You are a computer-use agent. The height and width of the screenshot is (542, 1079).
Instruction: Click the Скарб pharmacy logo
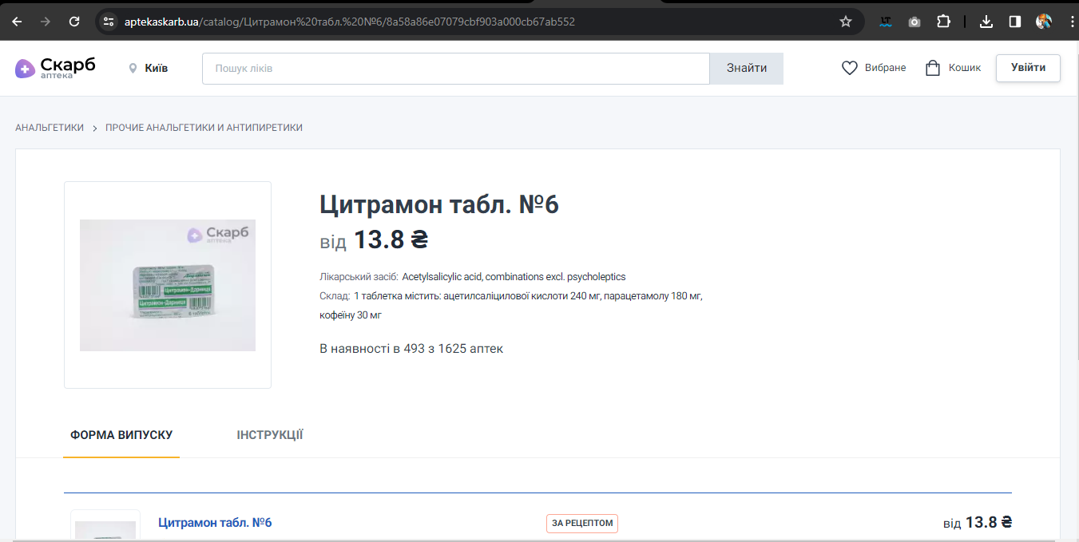[x=56, y=68]
